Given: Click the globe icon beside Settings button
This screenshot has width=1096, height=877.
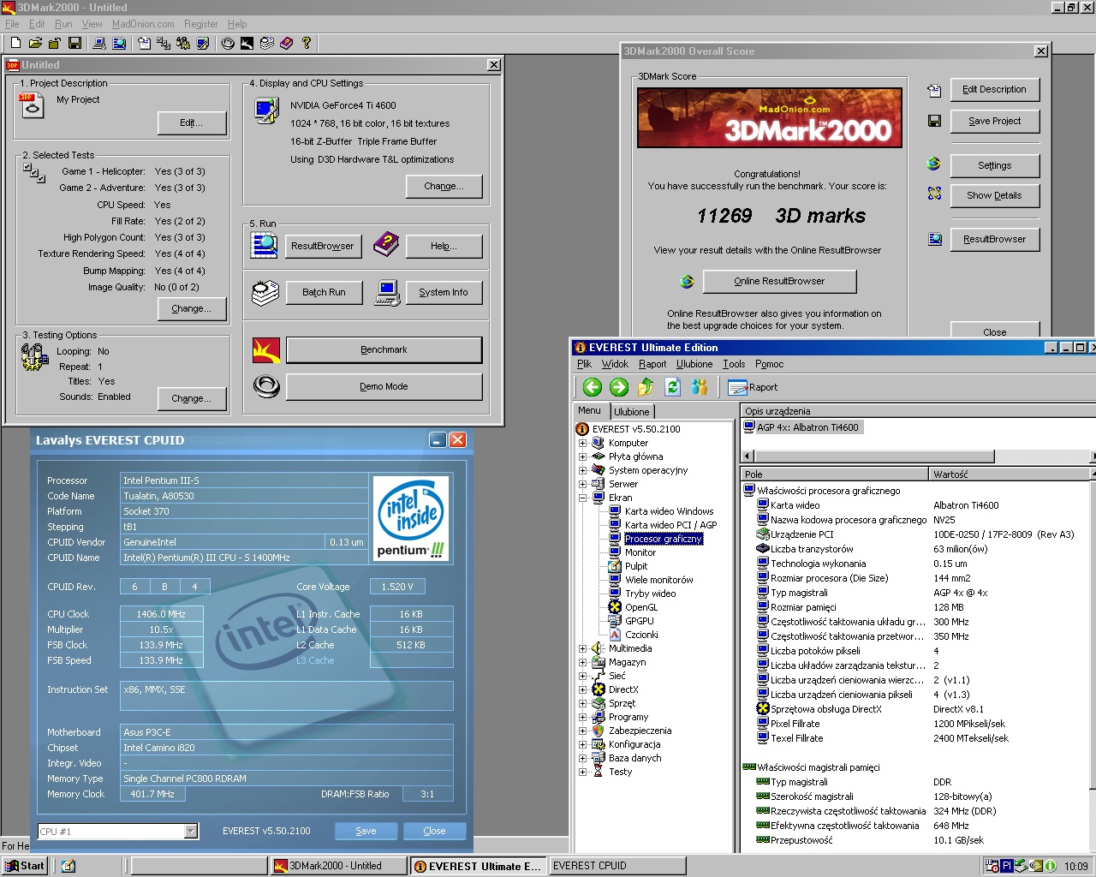Looking at the screenshot, I should [934, 164].
